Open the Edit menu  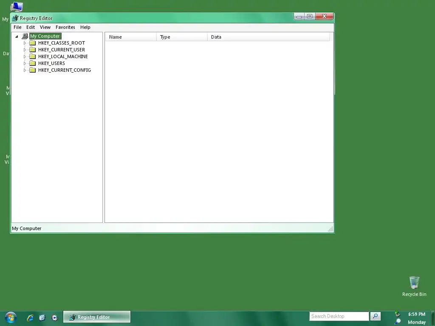coord(31,27)
